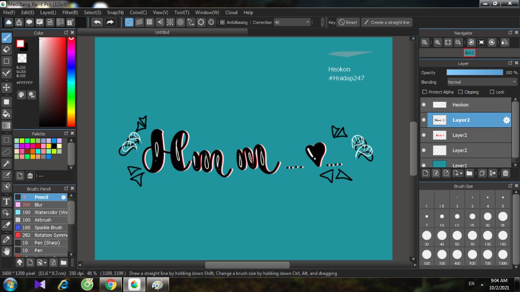
Task: Click the canvas horizontal scrollbar
Action: (247, 265)
